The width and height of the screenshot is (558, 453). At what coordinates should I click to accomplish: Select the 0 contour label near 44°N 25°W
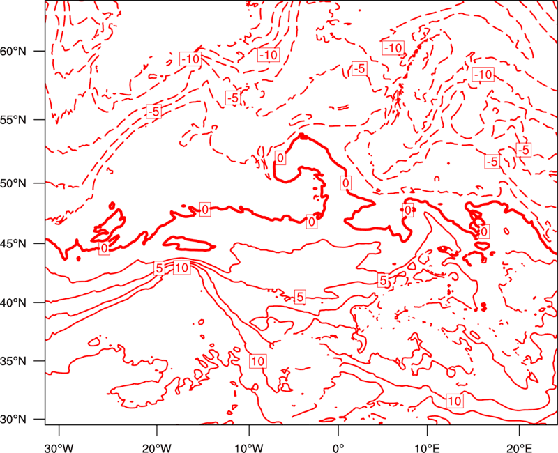[x=104, y=249]
